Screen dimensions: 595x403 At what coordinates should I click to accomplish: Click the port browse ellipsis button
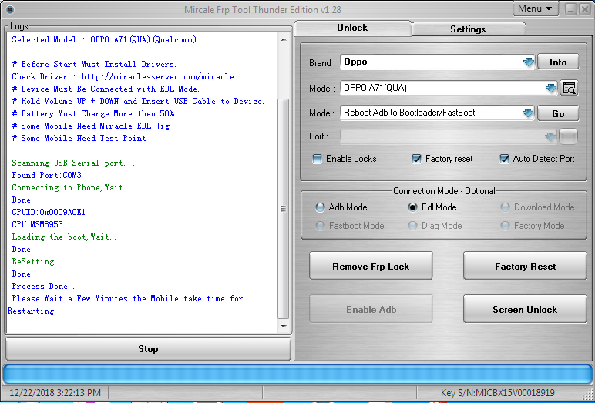(568, 137)
